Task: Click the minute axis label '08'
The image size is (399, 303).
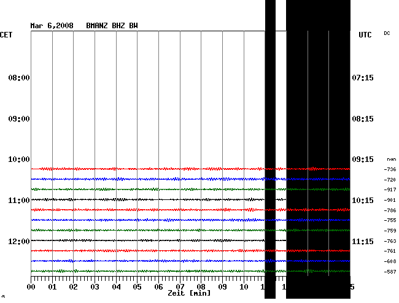Action: 201,287
